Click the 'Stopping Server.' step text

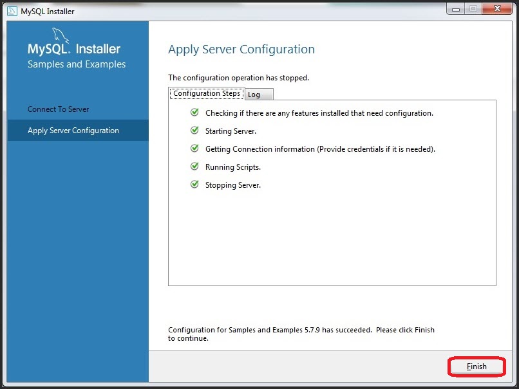tap(233, 185)
